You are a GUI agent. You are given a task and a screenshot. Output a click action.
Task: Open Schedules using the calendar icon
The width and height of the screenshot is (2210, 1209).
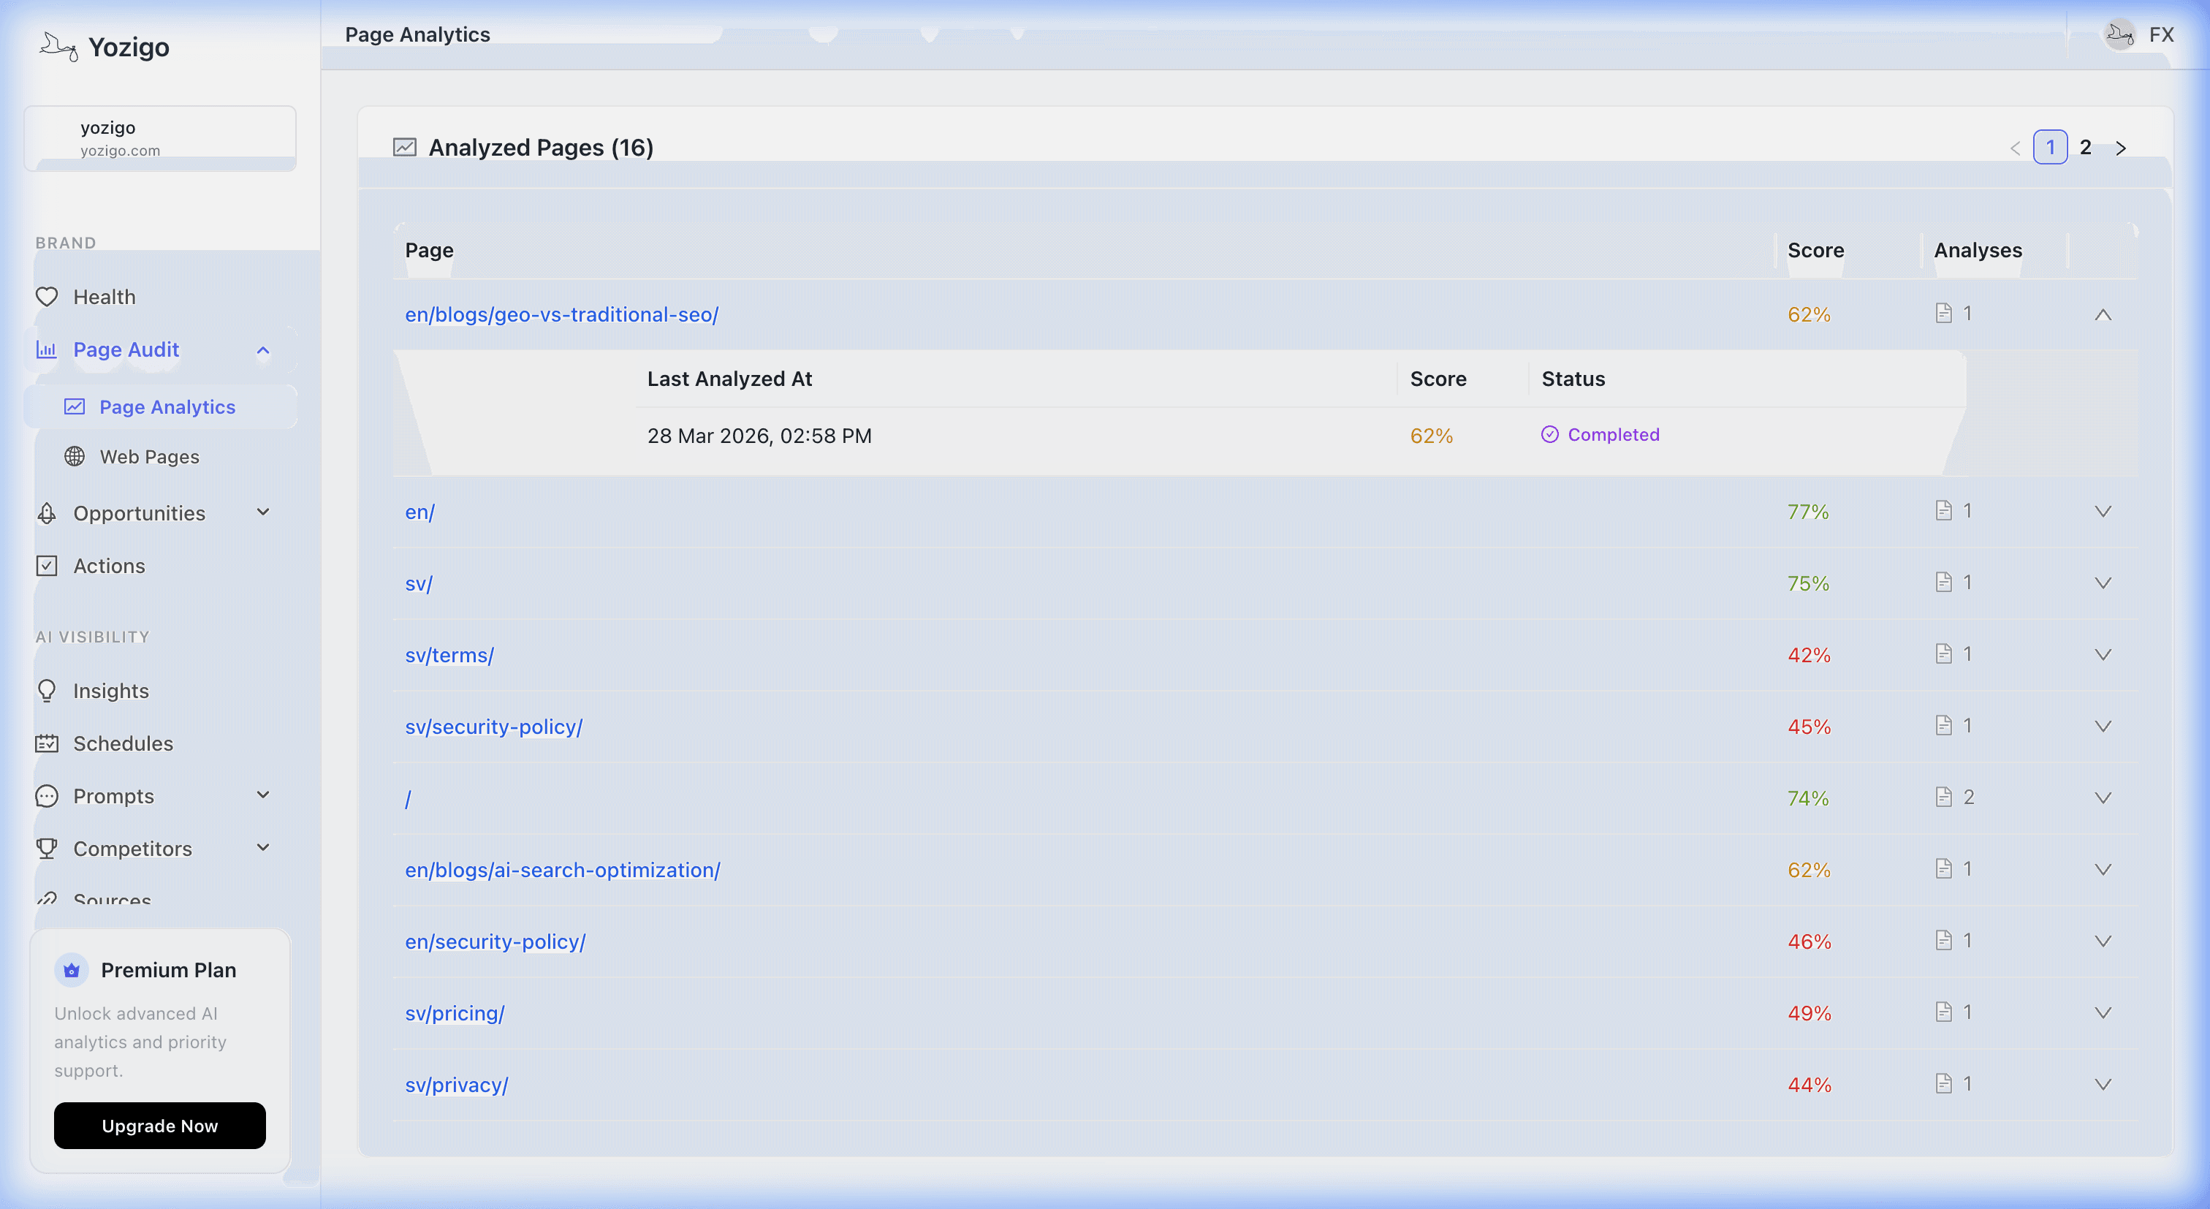(x=48, y=743)
